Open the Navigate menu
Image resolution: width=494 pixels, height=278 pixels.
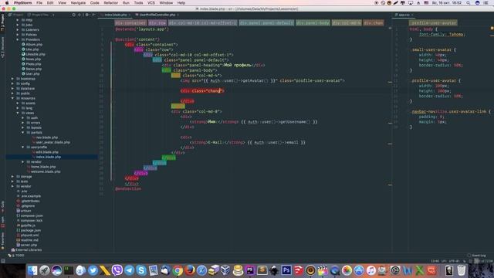click(x=78, y=3)
